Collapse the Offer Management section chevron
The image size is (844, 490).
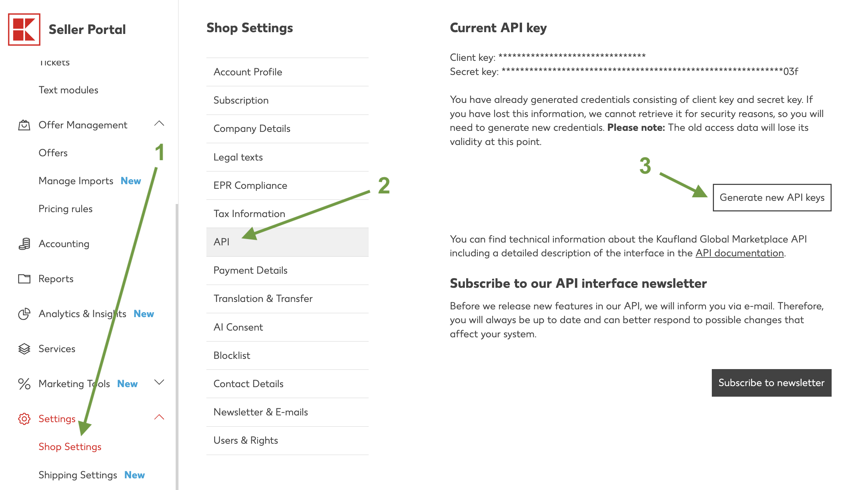[159, 124]
